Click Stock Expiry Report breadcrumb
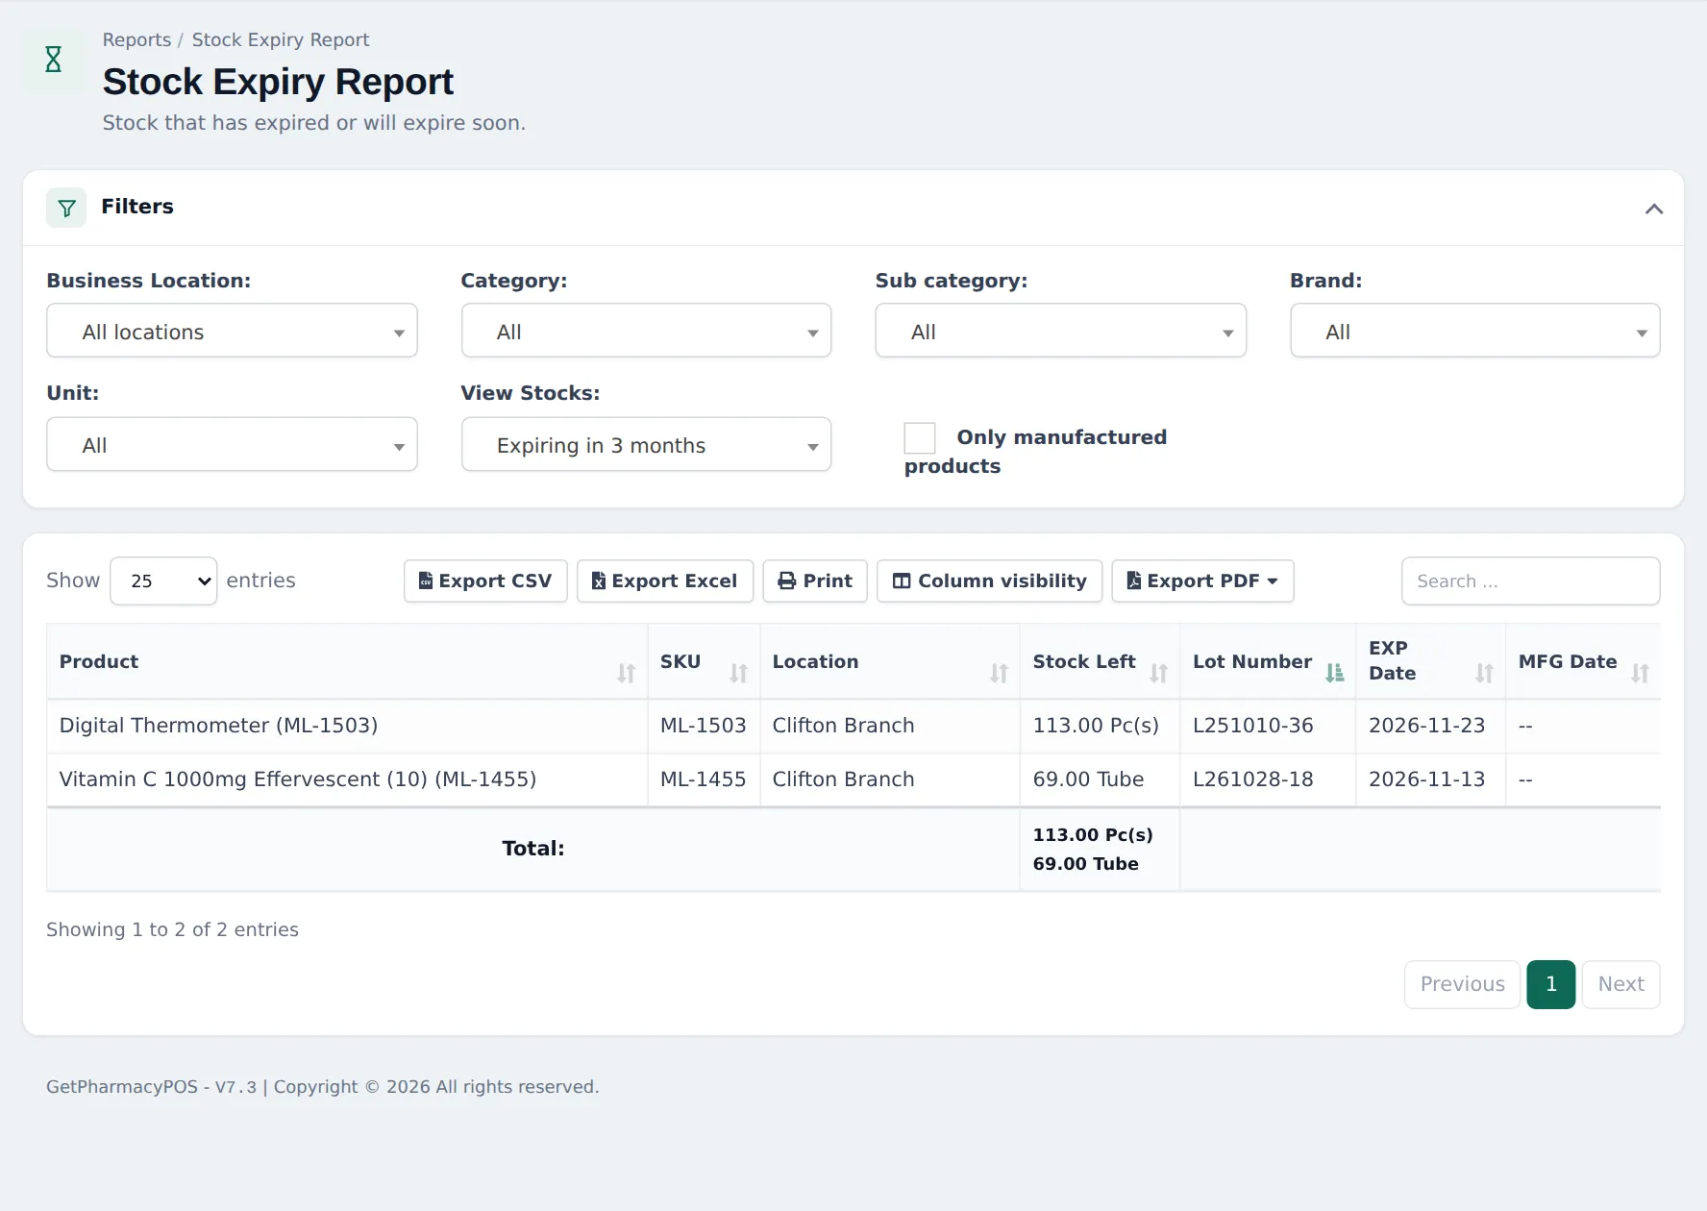The image size is (1707, 1211). click(x=280, y=39)
